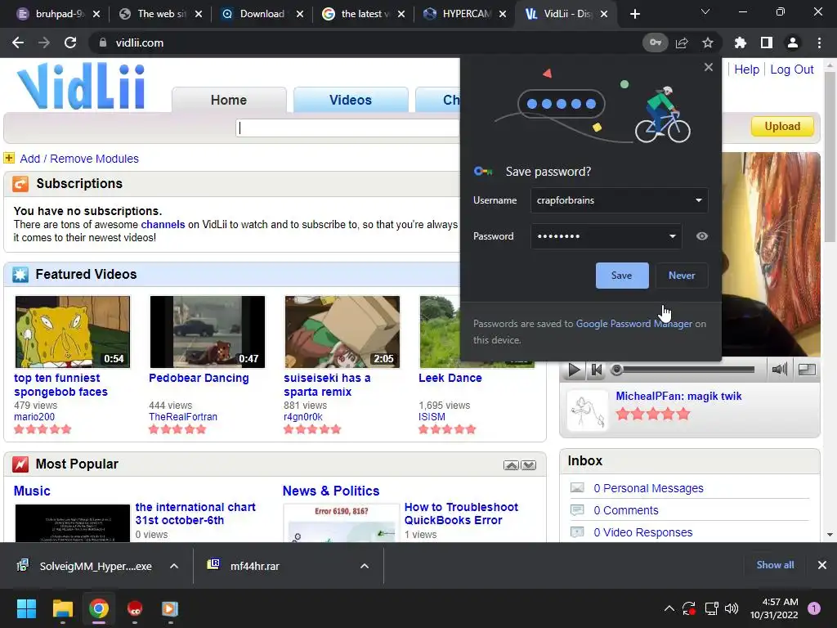Toggle the browser side panel icon

(766, 43)
